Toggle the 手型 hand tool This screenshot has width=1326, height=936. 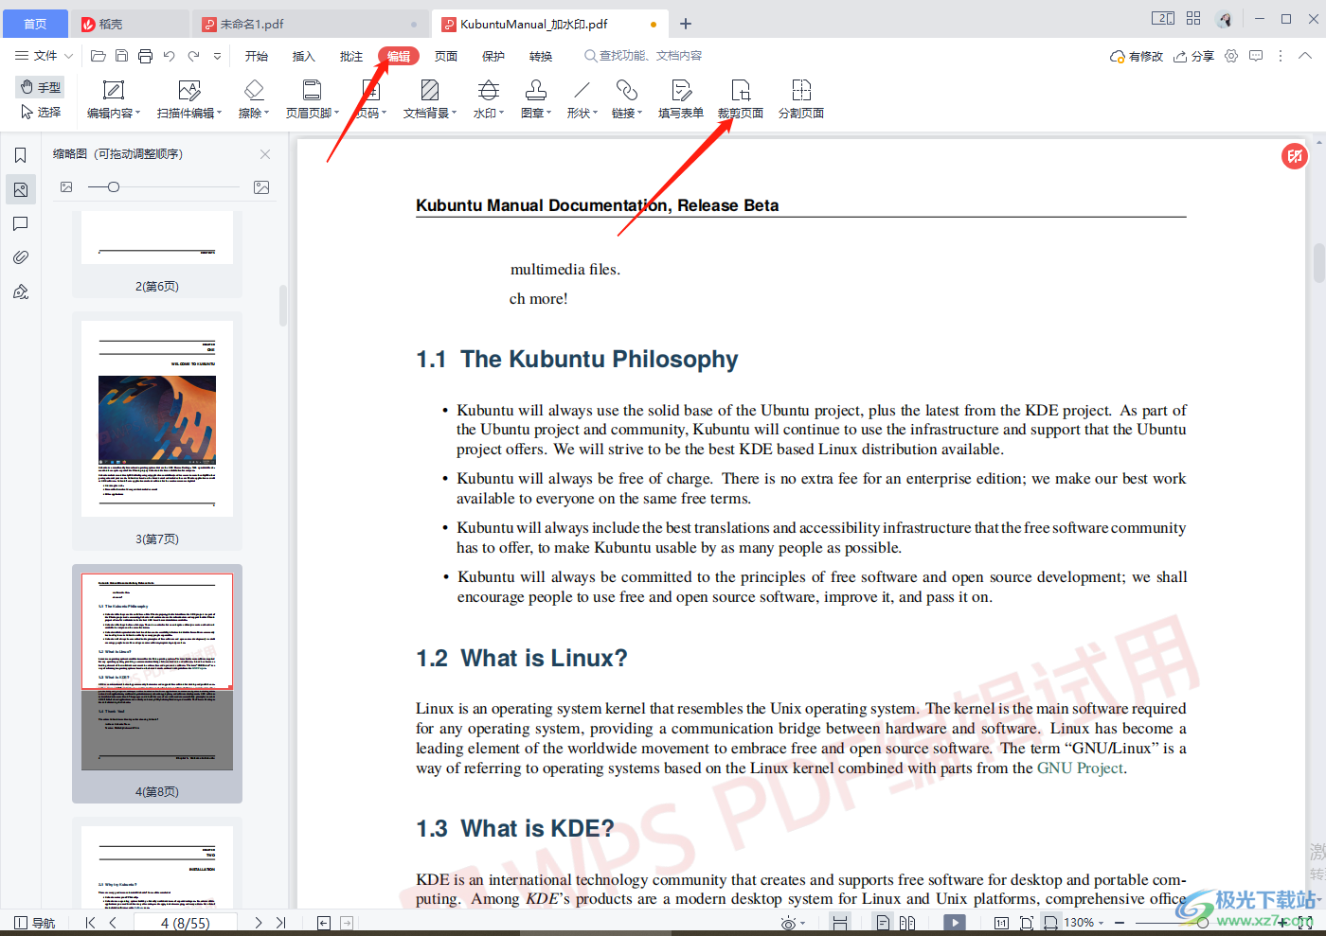[x=40, y=87]
